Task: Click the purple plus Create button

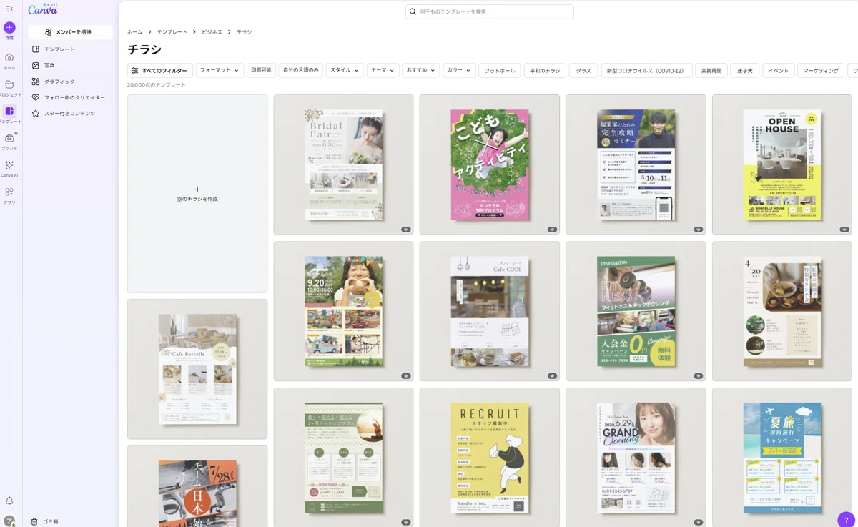Action: pyautogui.click(x=9, y=27)
